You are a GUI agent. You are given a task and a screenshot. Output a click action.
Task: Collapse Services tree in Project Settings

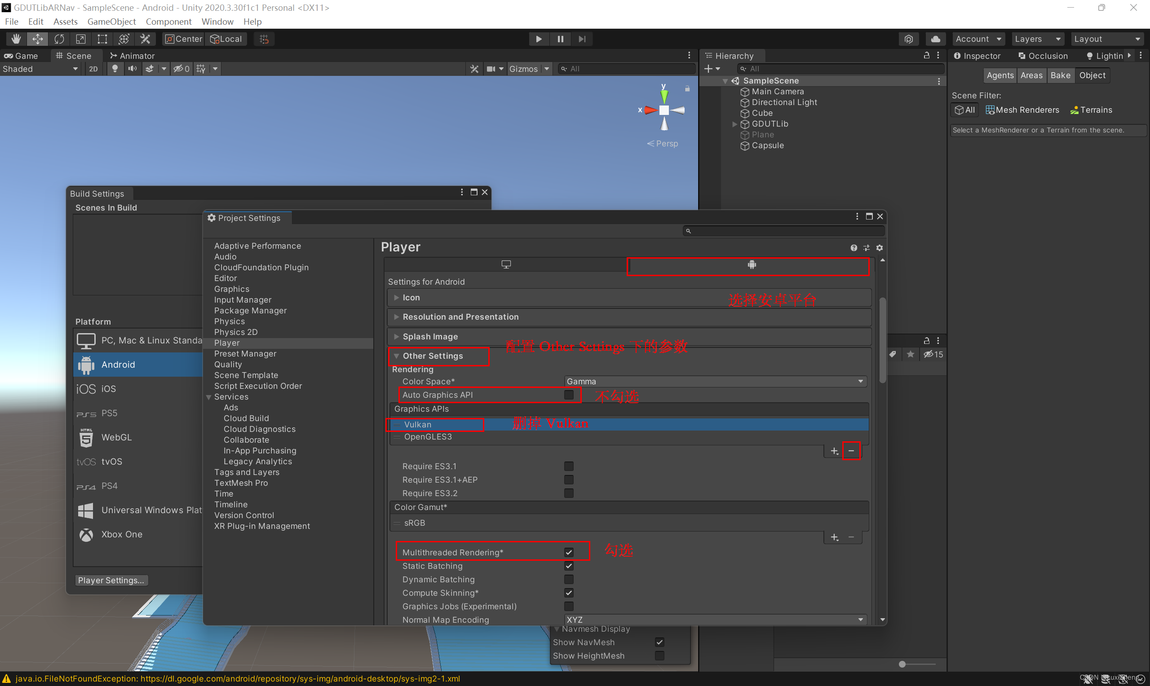pos(208,397)
